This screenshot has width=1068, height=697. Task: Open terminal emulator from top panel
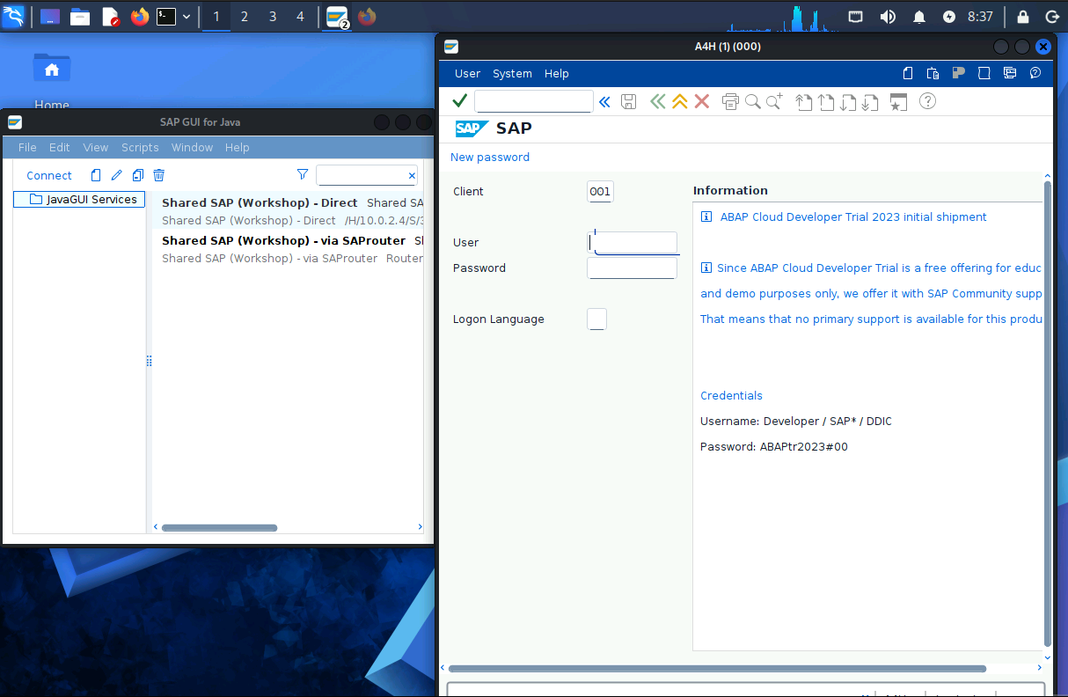(166, 16)
